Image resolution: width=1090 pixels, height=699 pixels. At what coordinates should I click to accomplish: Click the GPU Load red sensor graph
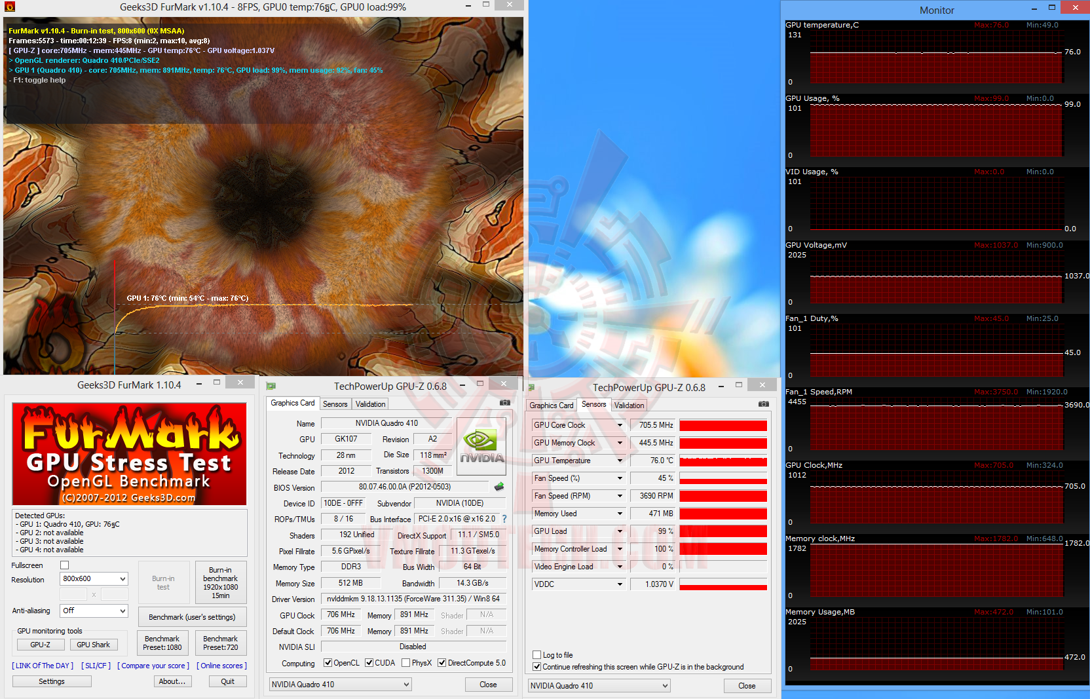click(x=723, y=531)
